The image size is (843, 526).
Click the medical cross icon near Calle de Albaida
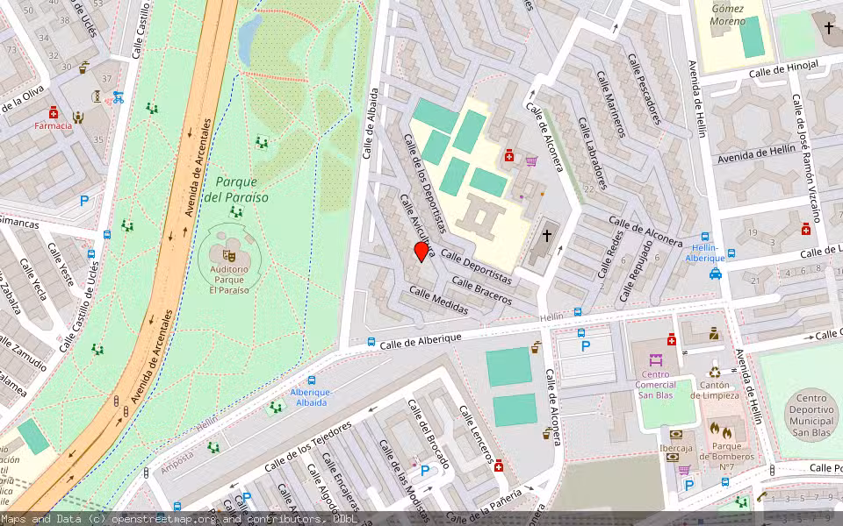[x=508, y=155]
